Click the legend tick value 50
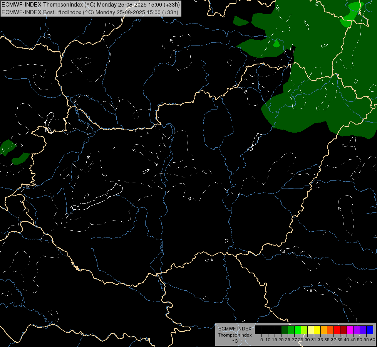This screenshot has width=377, height=347. click(359, 340)
